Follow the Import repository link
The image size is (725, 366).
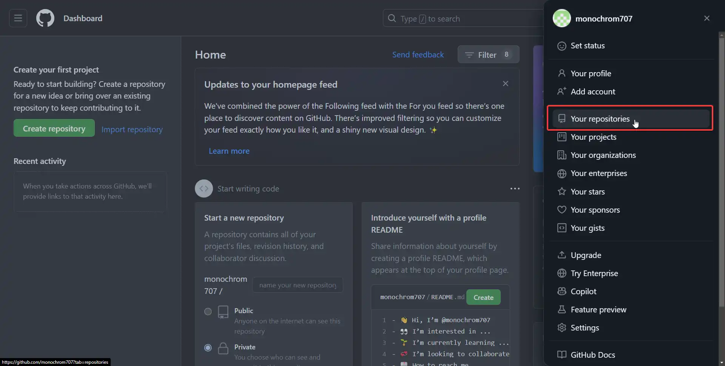tap(132, 129)
